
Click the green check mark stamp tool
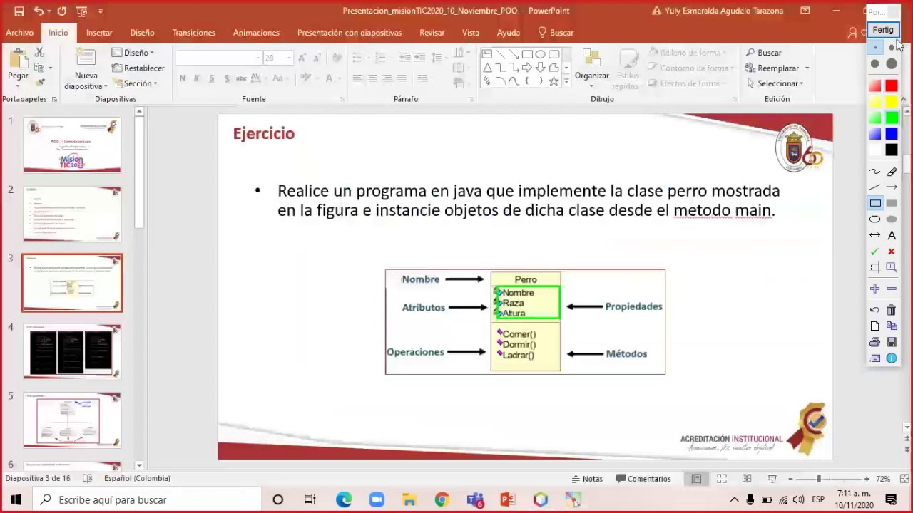875,252
